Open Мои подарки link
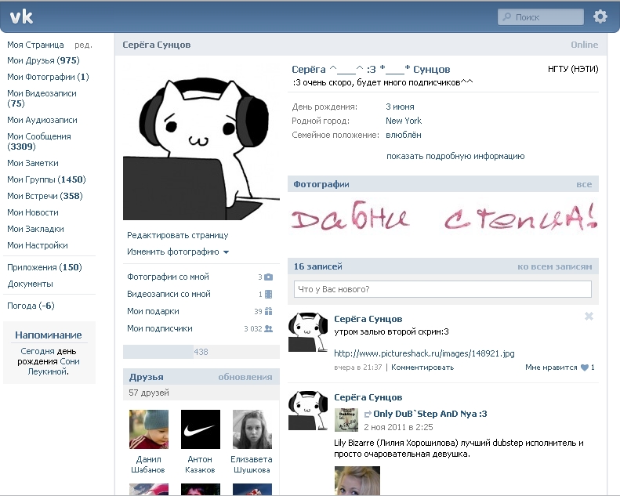The image size is (620, 496). tap(153, 311)
